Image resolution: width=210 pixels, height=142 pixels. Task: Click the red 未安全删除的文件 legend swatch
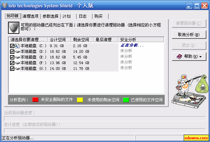pos(35,100)
